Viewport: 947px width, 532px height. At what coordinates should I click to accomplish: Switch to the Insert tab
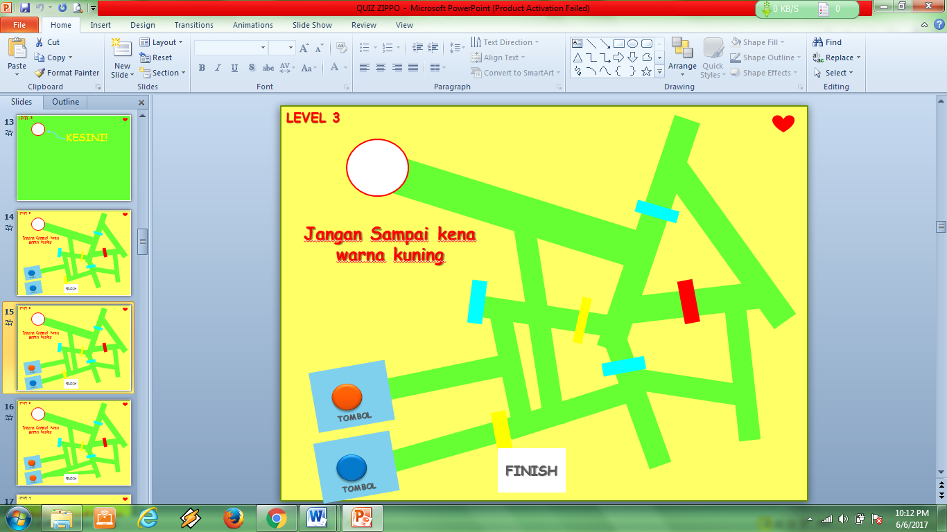[101, 25]
